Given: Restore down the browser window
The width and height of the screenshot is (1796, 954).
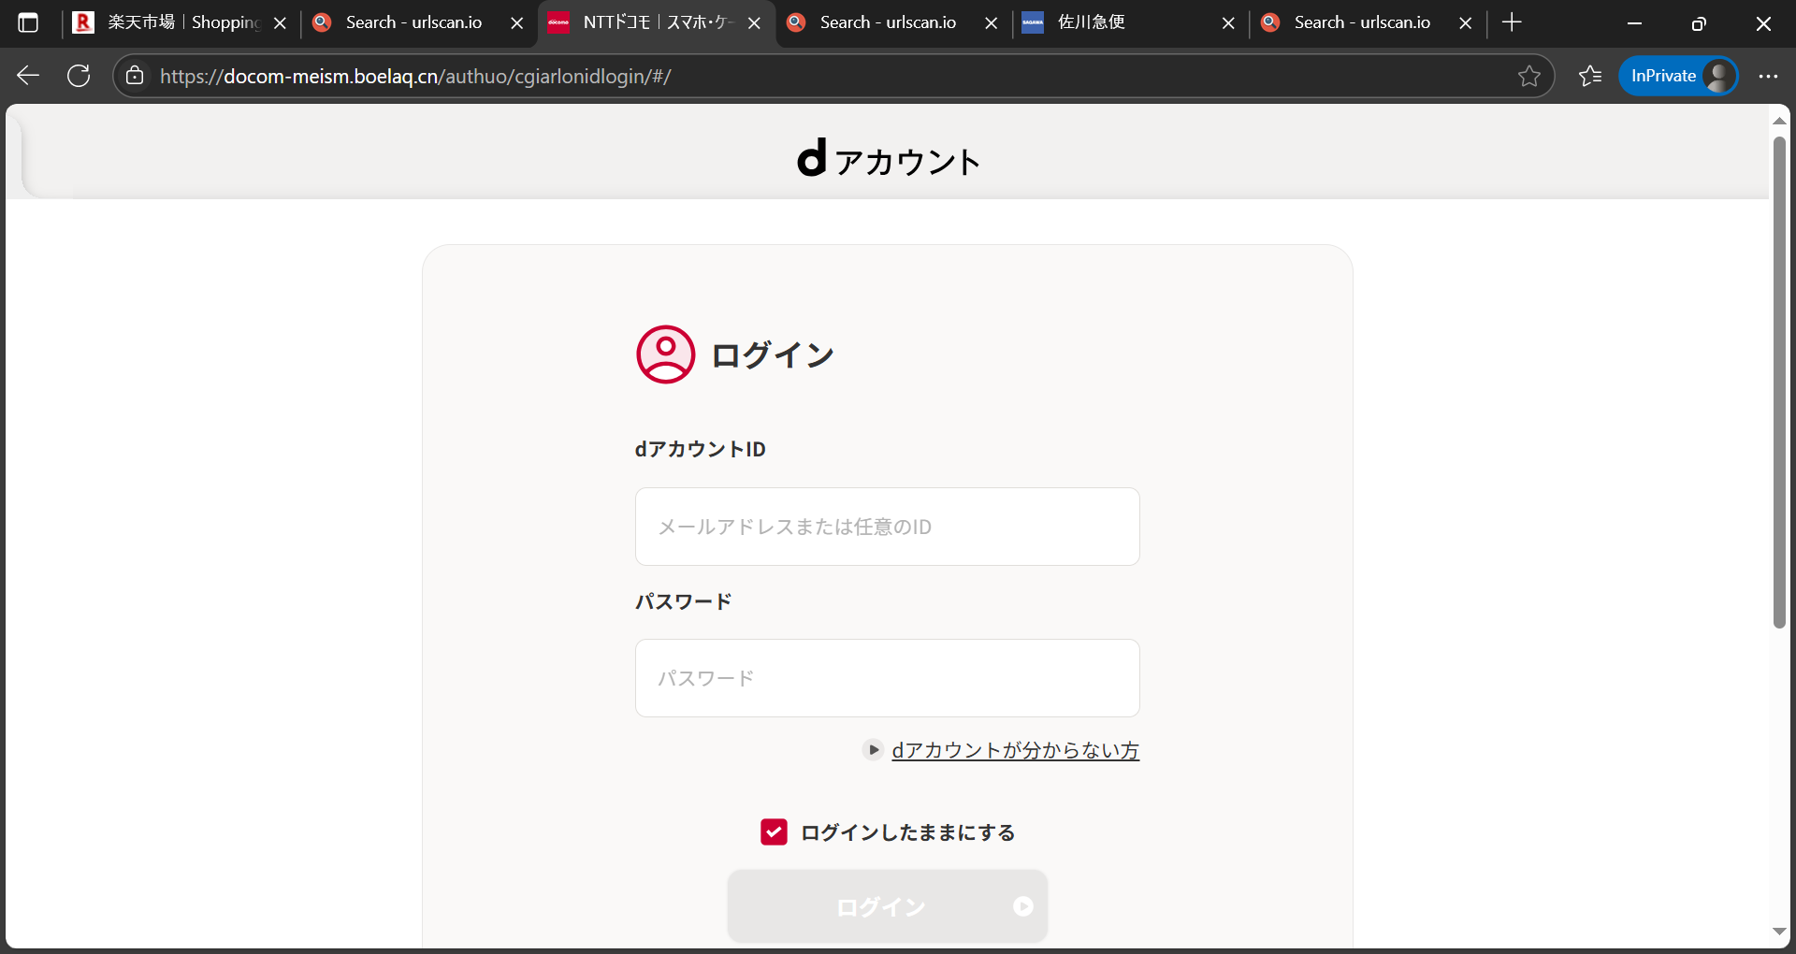Looking at the screenshot, I should coord(1699,23).
